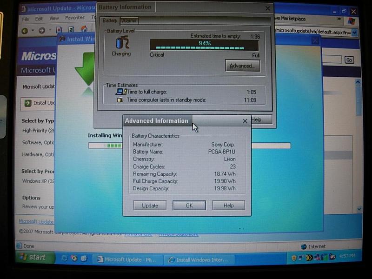This screenshot has height=279, width=372.
Task: Click the system tray clock
Action: (x=347, y=256)
